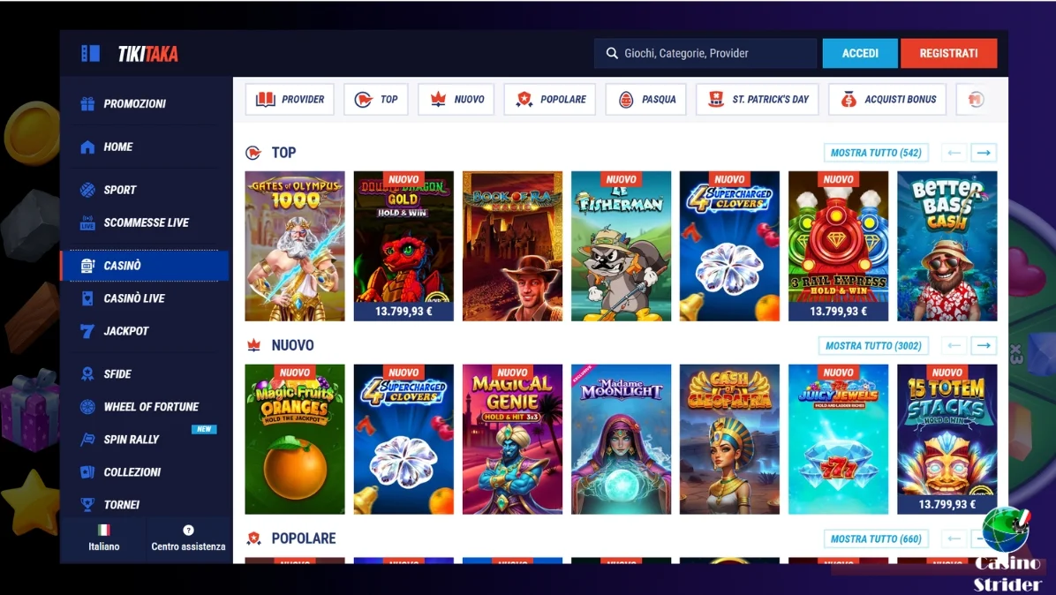
Task: Open Mostra Tutto for NUOVO games
Action: pos(873,345)
